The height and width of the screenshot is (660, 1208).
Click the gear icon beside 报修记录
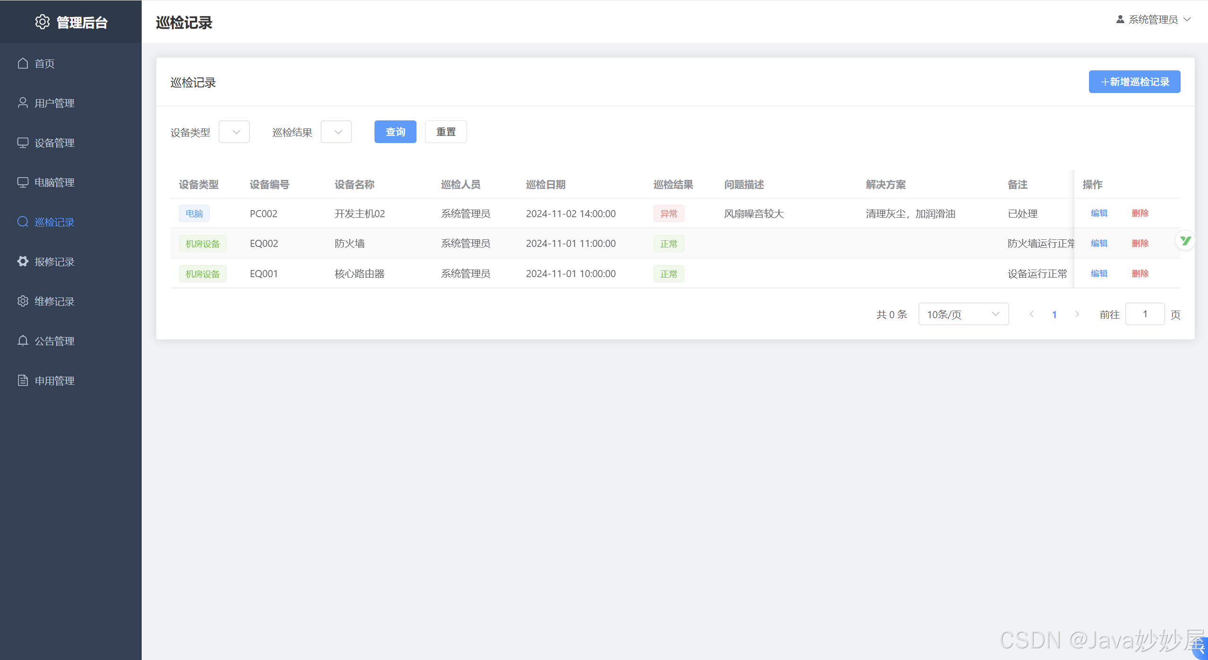point(23,262)
